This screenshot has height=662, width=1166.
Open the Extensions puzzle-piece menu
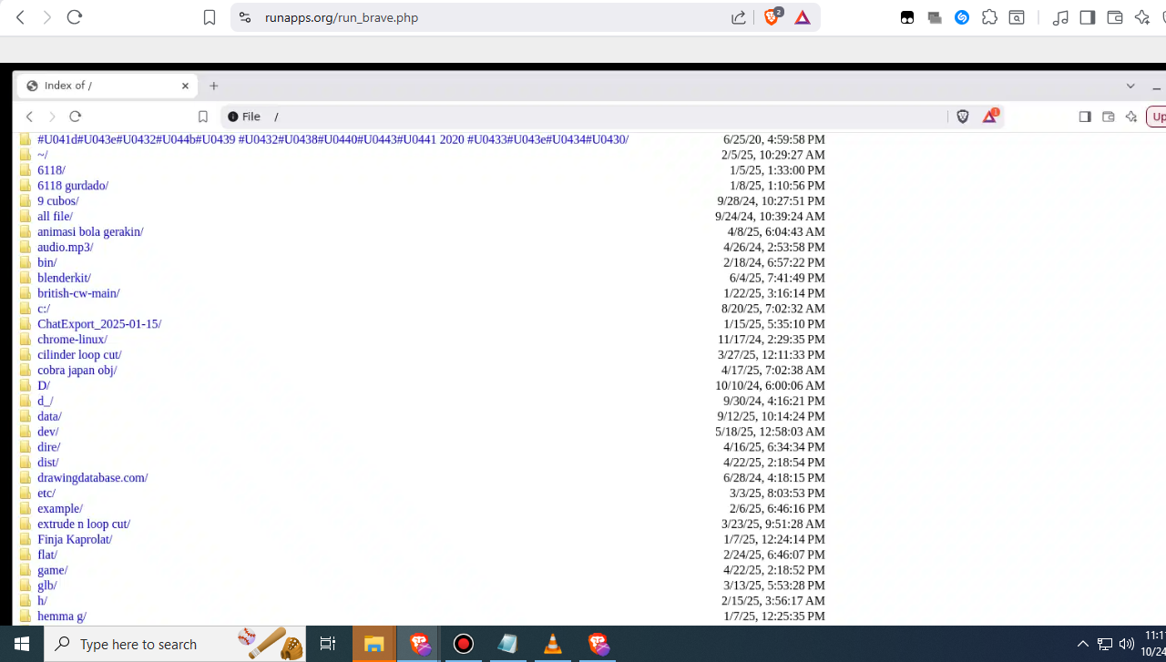pyautogui.click(x=989, y=17)
